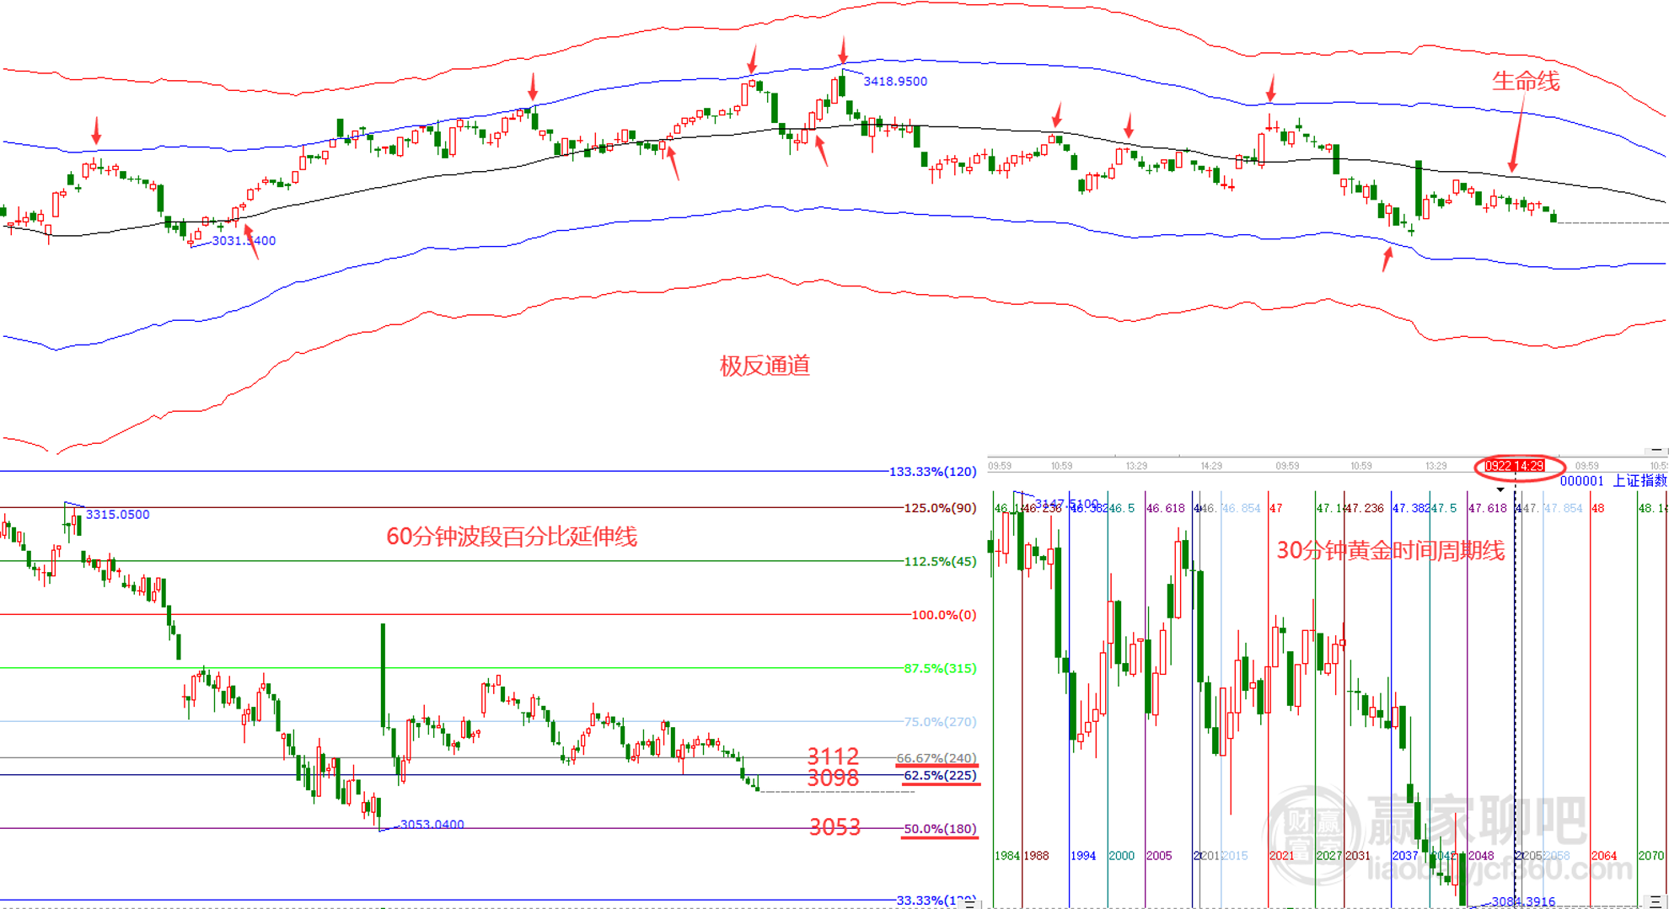Image resolution: width=1669 pixels, height=909 pixels.
Task: Select the 133.33%(120) extension level label
Action: click(x=932, y=472)
